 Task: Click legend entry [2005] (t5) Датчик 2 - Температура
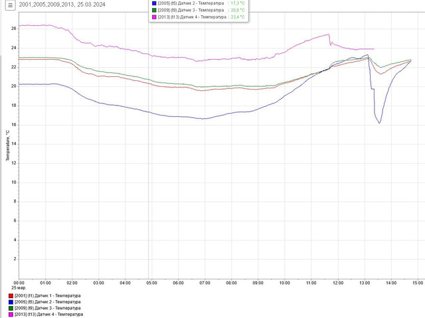tap(47, 302)
